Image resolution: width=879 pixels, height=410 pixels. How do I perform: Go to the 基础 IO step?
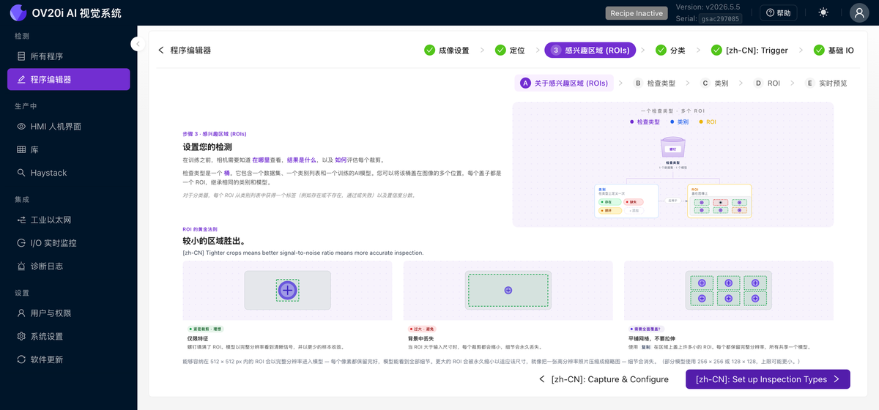[x=834, y=50]
